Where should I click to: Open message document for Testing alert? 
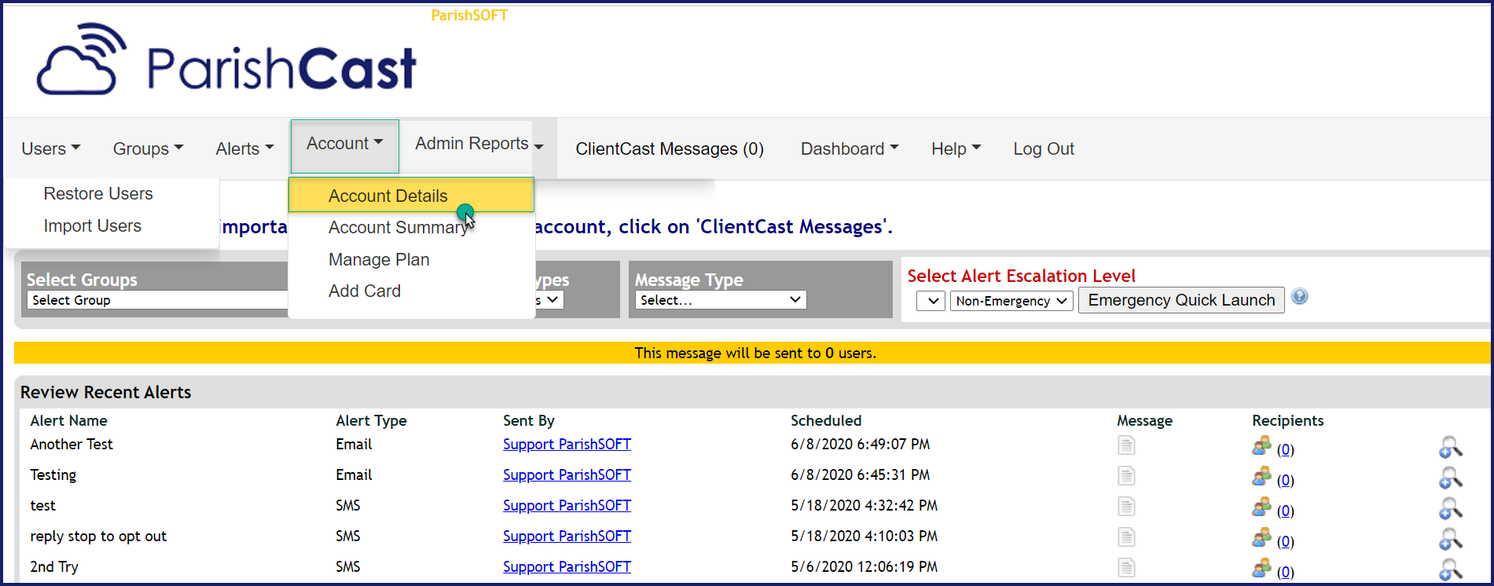pyautogui.click(x=1126, y=476)
